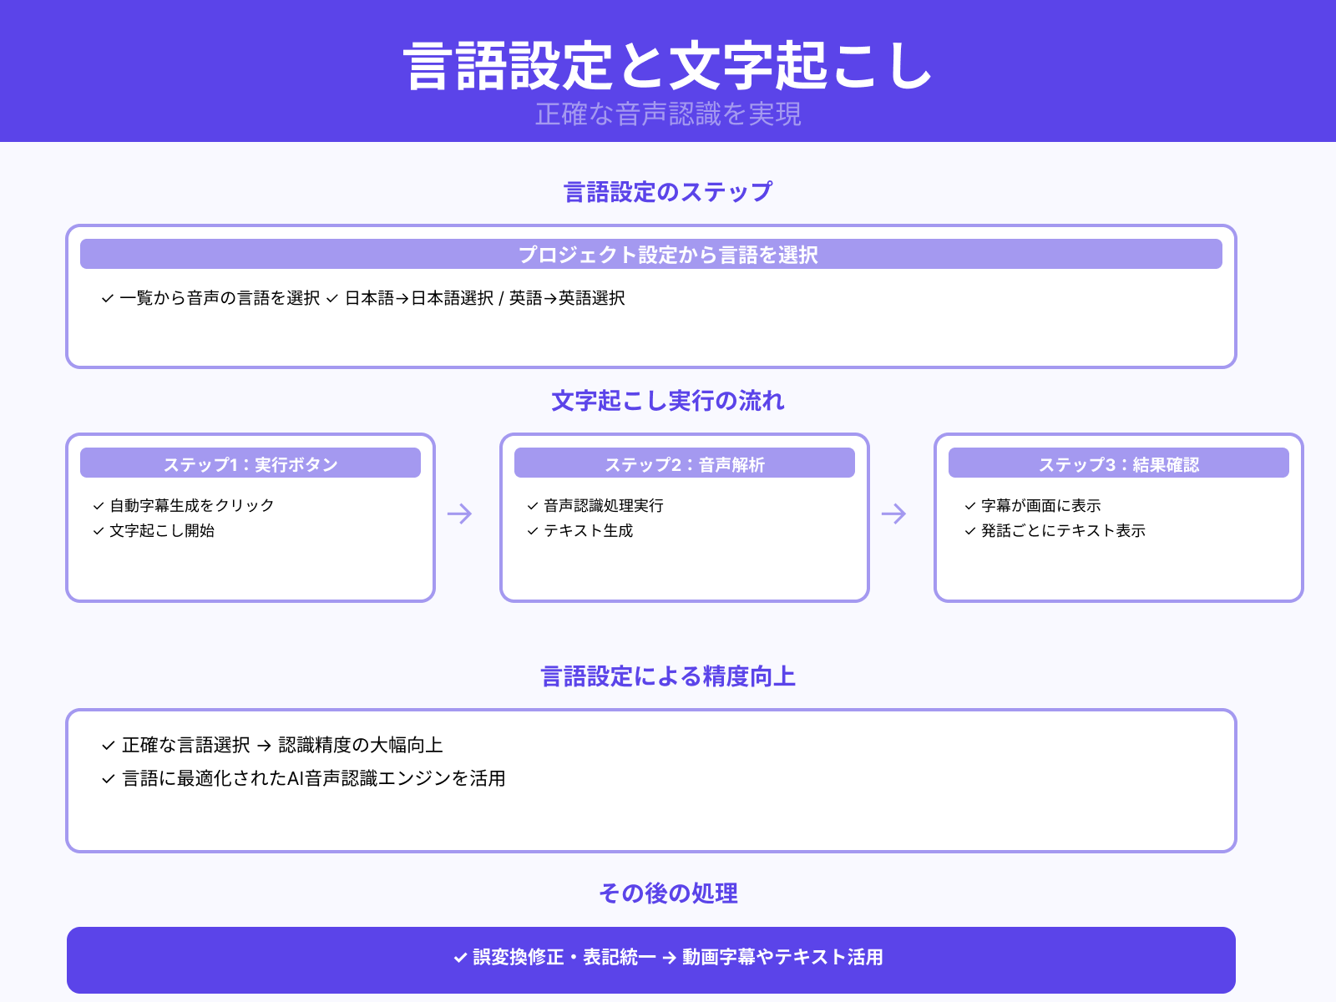The image size is (1336, 1002).
Task: Click the 誤変換修正・表記統一 banner button
Action: (x=668, y=959)
